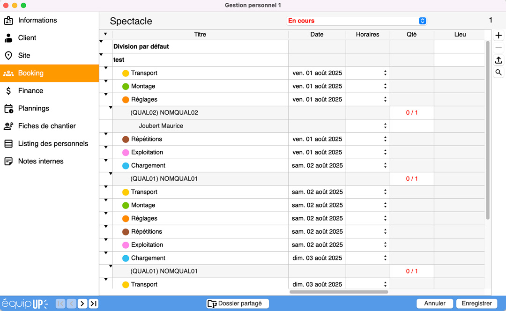Screen dimensions: 506x311
Task: Click the plus icon to add a row
Action: click(499, 36)
